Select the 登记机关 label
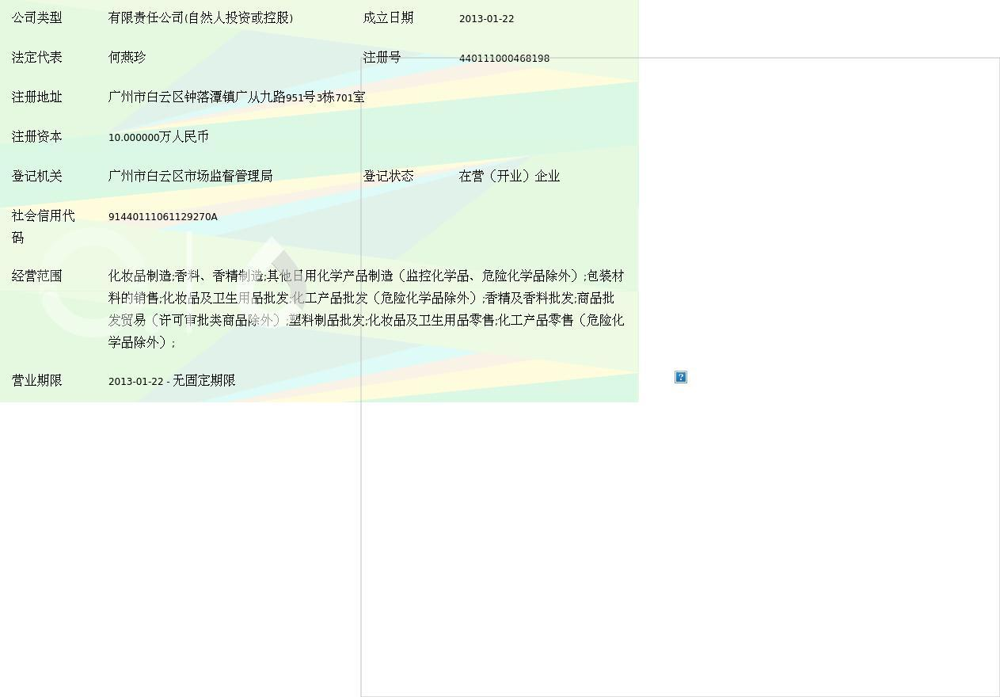The height and width of the screenshot is (697, 1000). [37, 176]
